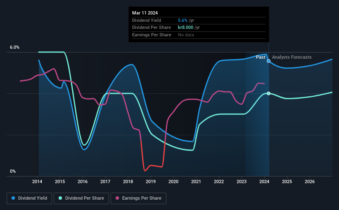
Task: Click the 2023 x-axis label
Action: pos(242,181)
